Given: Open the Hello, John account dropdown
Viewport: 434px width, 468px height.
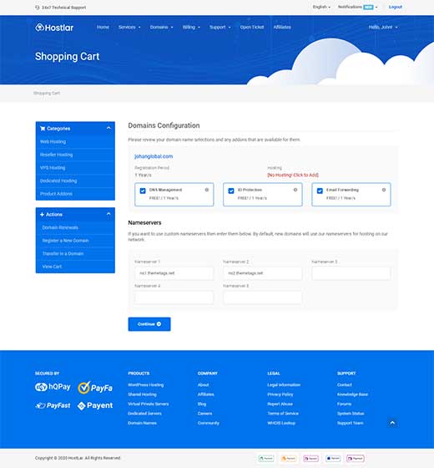Looking at the screenshot, I should [x=383, y=27].
